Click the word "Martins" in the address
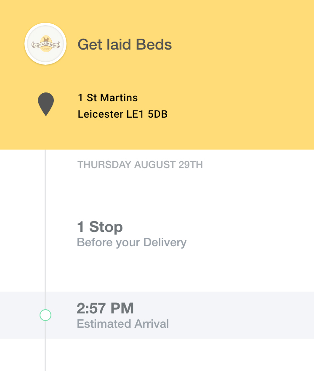Screen dimensions: 314x371 pos(119,98)
